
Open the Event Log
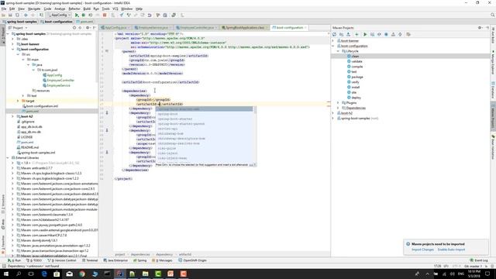479,260
